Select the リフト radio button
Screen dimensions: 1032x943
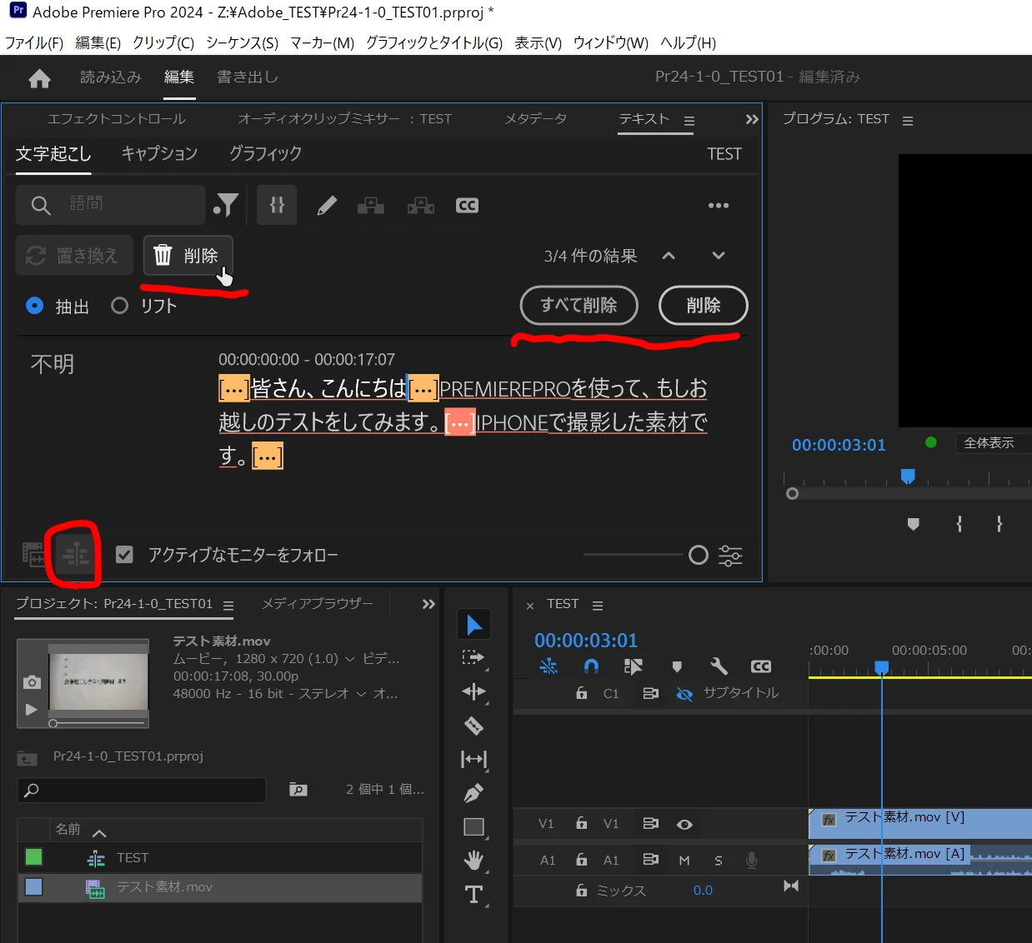coord(120,306)
